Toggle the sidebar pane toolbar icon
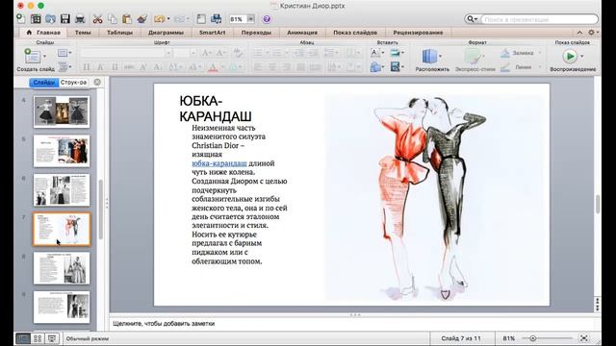Image resolution: width=616 pixels, height=346 pixels. (201, 19)
